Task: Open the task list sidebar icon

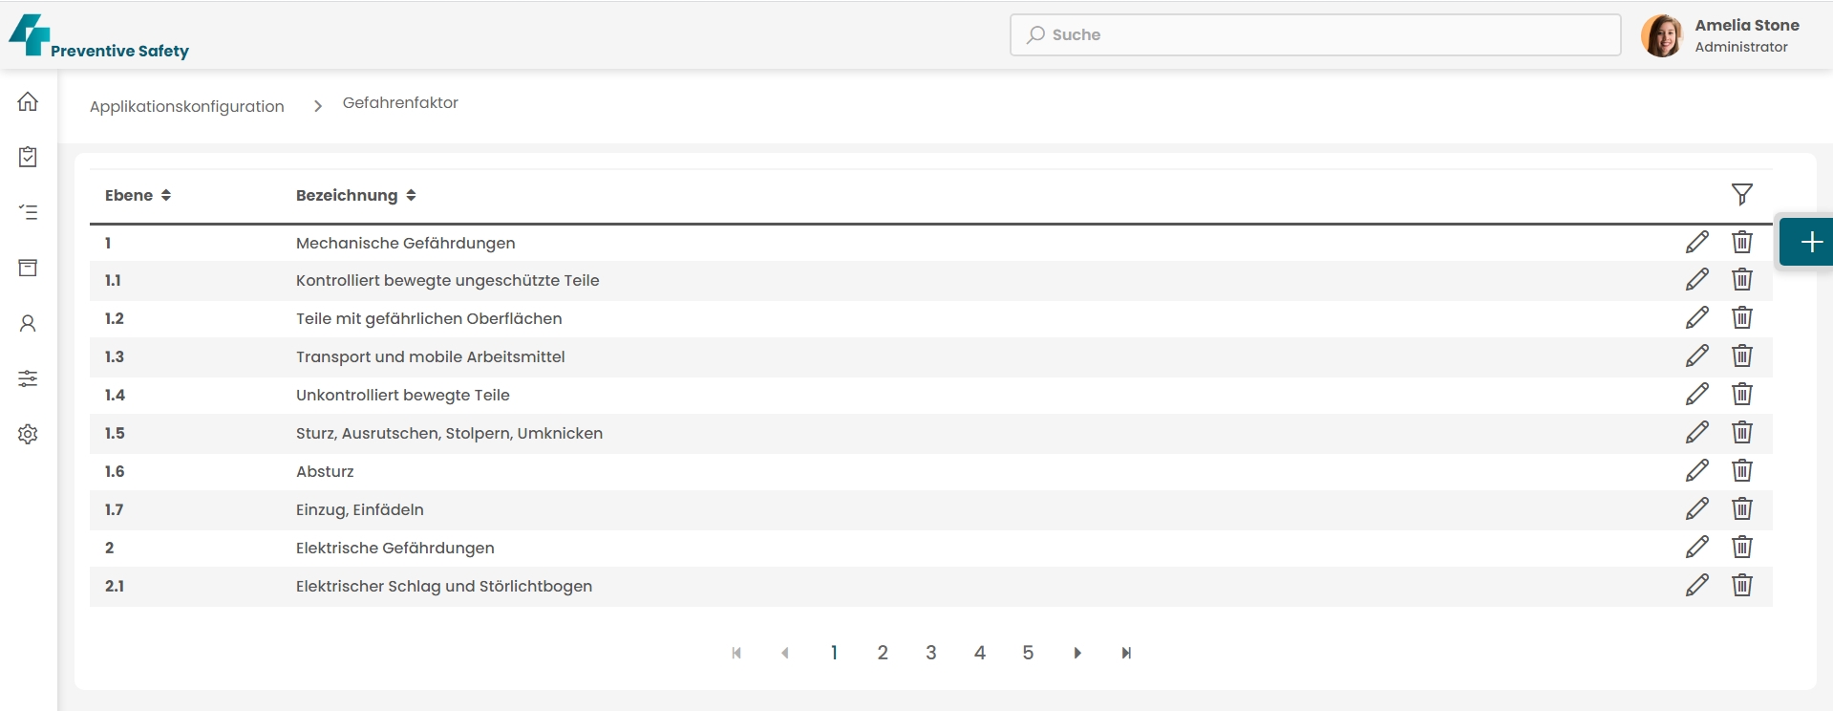Action: point(28,212)
